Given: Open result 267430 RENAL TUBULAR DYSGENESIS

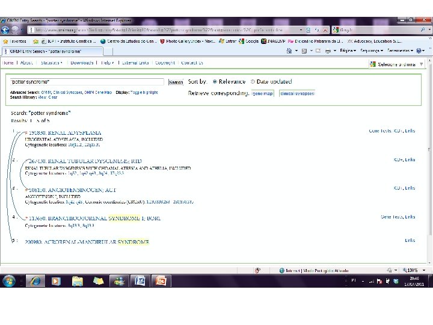Looking at the screenshot, I should point(85,161).
